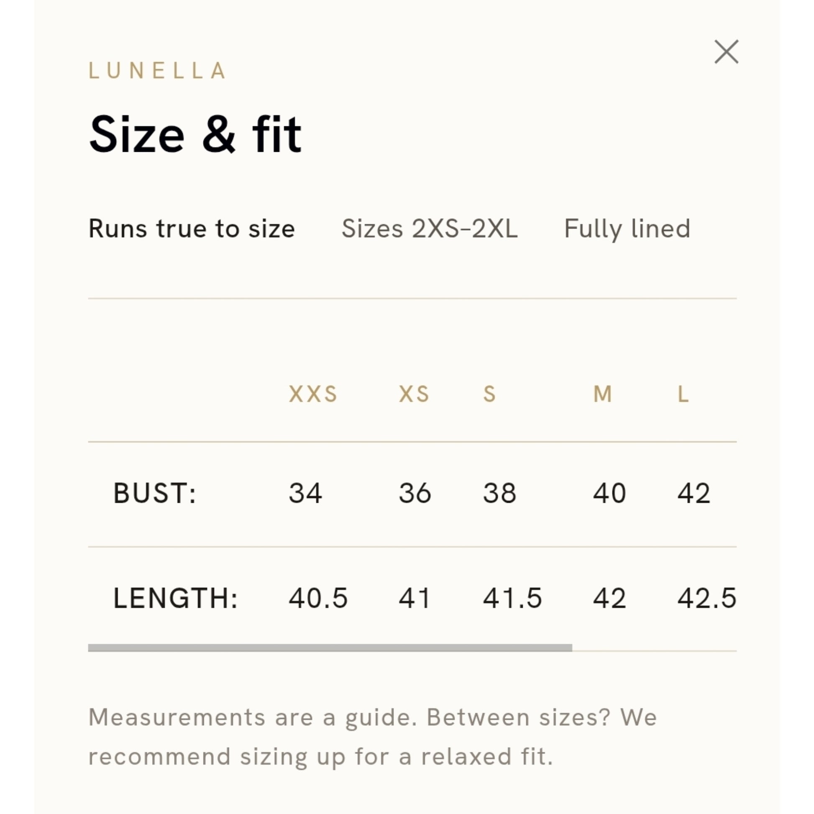
Task: Click length value 41.5 for S
Action: click(x=512, y=598)
